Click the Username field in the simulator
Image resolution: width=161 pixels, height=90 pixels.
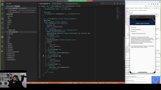[x=142, y=29]
